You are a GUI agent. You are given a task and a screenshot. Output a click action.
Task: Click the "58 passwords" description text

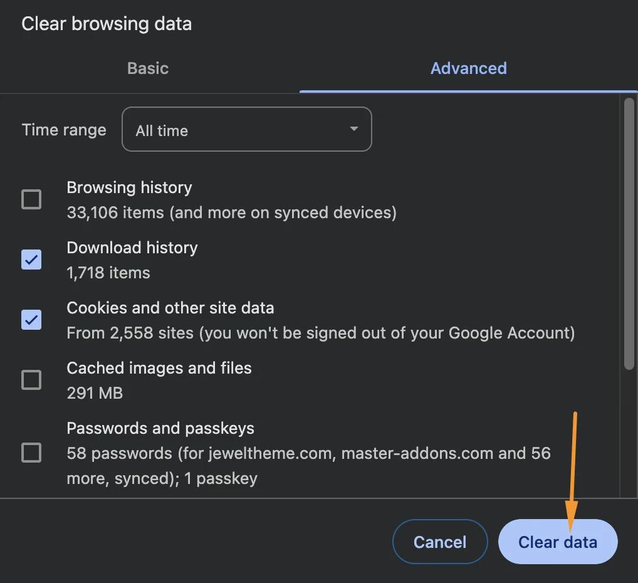(308, 466)
